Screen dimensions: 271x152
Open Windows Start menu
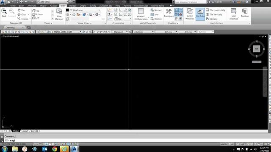[x=5, y=149]
